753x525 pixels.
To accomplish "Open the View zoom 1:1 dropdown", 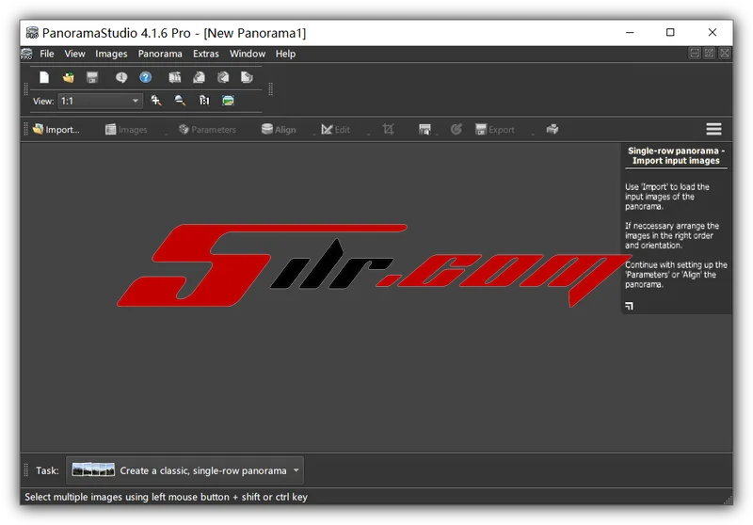I will point(100,101).
